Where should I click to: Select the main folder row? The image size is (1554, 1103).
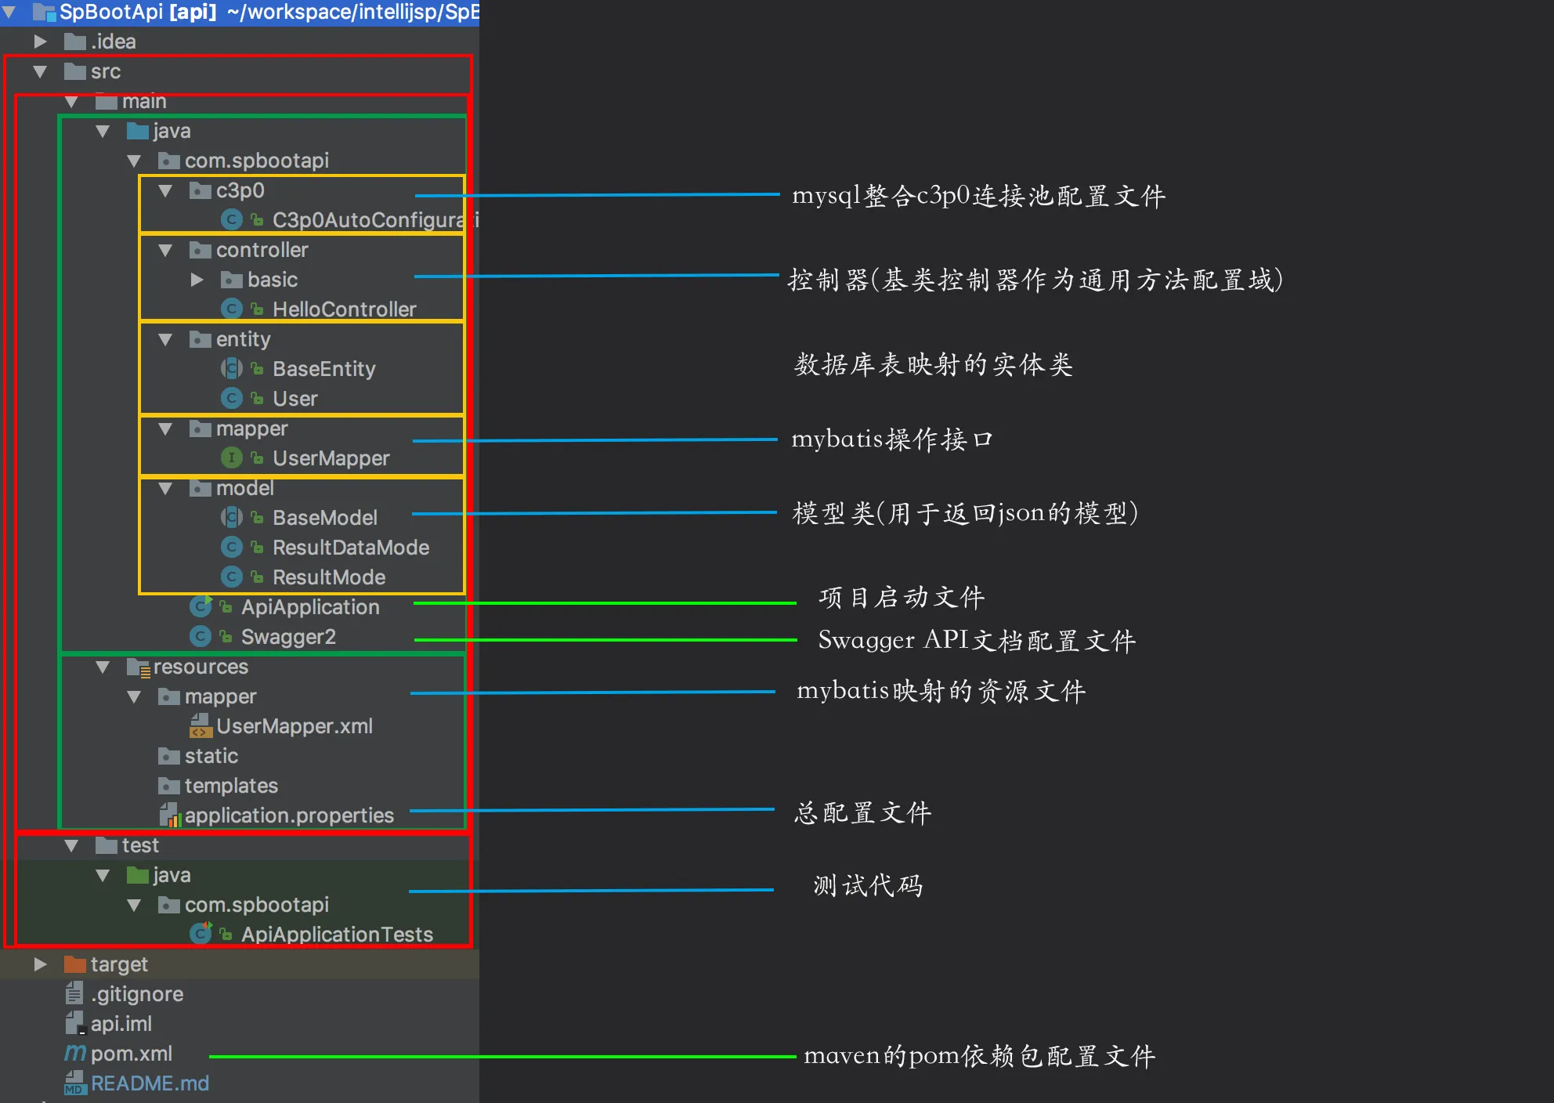tap(240, 101)
